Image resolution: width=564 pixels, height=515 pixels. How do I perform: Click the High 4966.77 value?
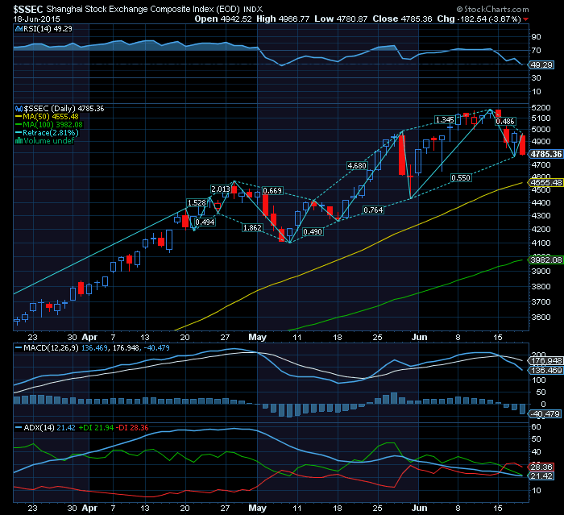point(283,19)
